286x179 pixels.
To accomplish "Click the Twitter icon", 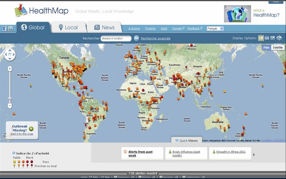I will click(11, 28).
